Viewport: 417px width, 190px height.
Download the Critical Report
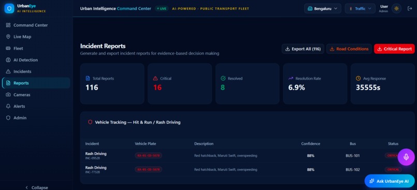(394, 49)
